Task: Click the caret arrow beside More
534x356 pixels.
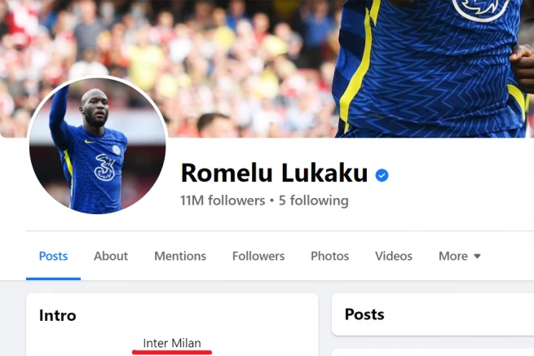Action: click(477, 257)
